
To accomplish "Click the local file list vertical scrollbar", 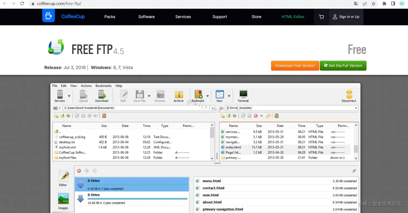I will point(212,141).
